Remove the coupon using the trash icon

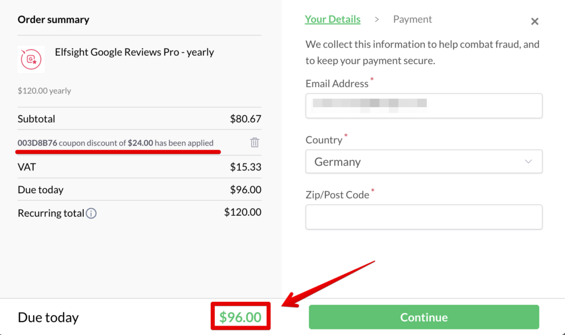[x=254, y=142]
